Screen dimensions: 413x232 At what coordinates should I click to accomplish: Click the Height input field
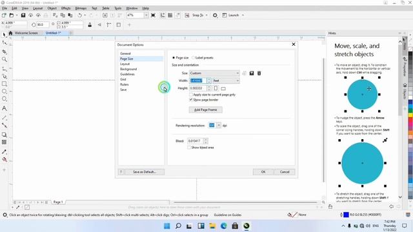(198, 88)
